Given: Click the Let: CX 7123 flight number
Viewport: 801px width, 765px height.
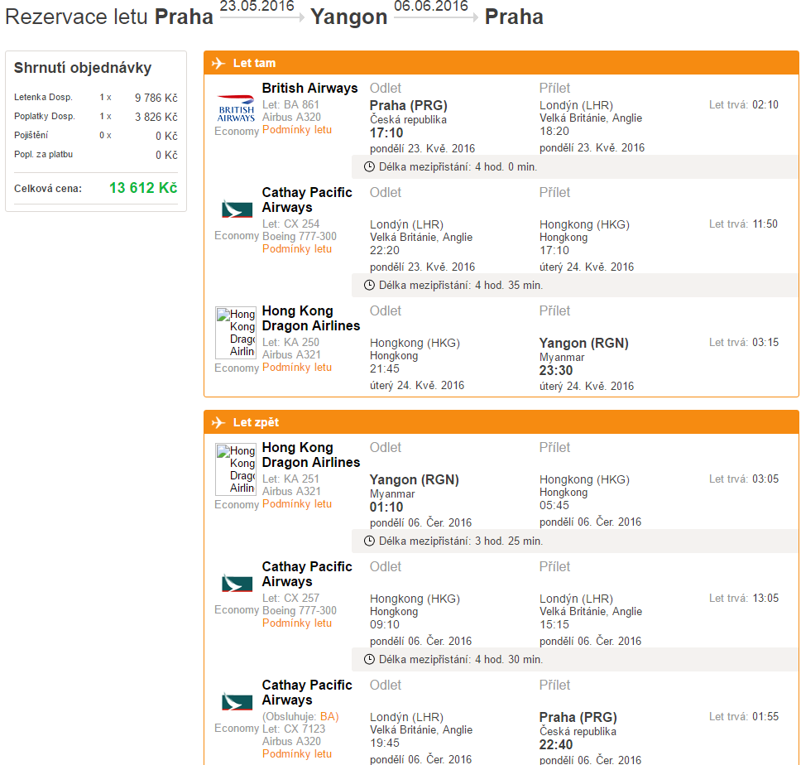Looking at the screenshot, I should coord(293,729).
